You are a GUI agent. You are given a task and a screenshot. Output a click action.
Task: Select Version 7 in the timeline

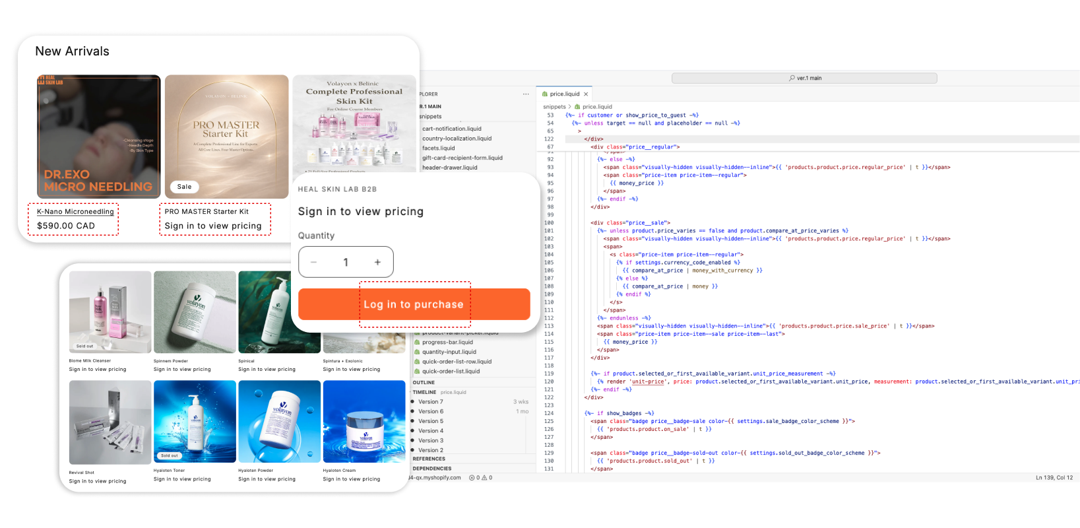coord(430,402)
